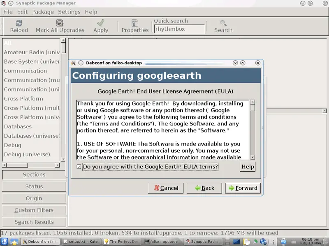Click the Synaptic titlebar sticky circle icon
The width and height of the screenshot is (329, 246).
point(11,3)
